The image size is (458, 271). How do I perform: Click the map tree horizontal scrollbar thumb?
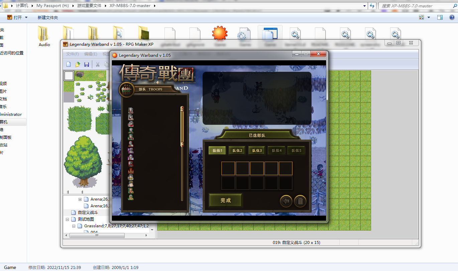(97, 235)
